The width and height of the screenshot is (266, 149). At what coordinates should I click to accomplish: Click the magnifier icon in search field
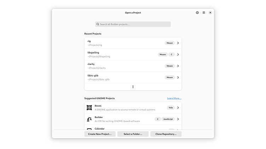[98, 24]
